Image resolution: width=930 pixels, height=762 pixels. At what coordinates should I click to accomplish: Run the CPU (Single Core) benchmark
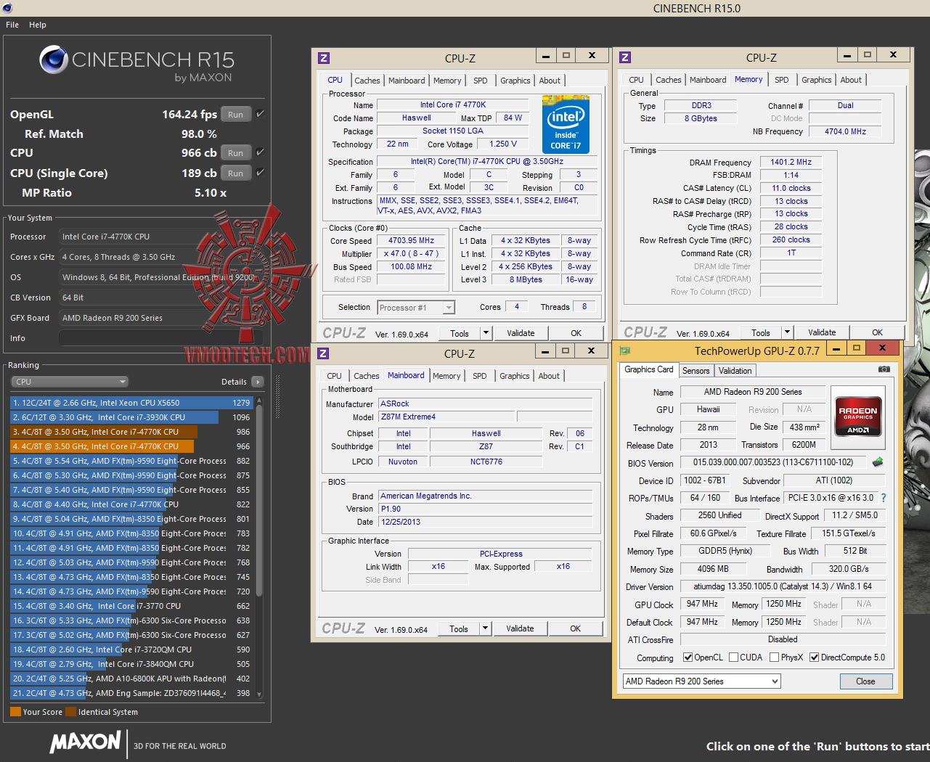[x=236, y=173]
